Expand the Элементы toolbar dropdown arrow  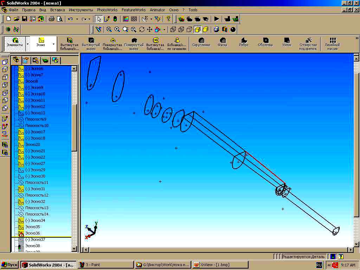pyautogui.click(x=27, y=45)
